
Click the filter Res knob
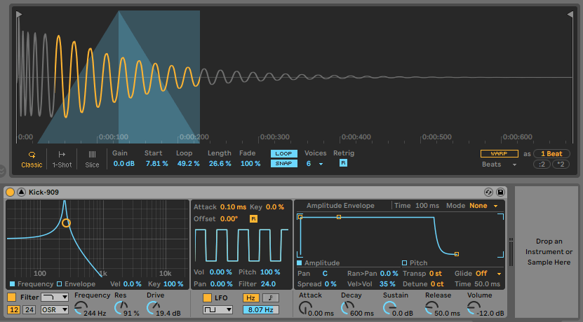pos(121,308)
